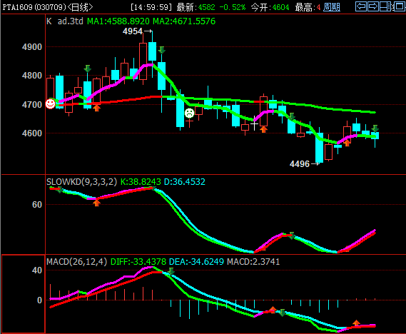The height and width of the screenshot is (334, 406).
Task: Click the -0.52% change value
Action: click(233, 7)
